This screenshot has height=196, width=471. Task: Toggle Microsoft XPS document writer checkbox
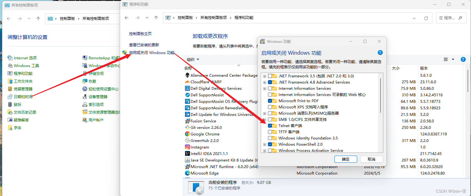270,107
